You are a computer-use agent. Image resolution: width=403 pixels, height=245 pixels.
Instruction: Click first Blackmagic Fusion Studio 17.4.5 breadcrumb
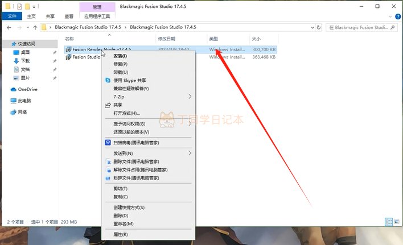coord(88,27)
